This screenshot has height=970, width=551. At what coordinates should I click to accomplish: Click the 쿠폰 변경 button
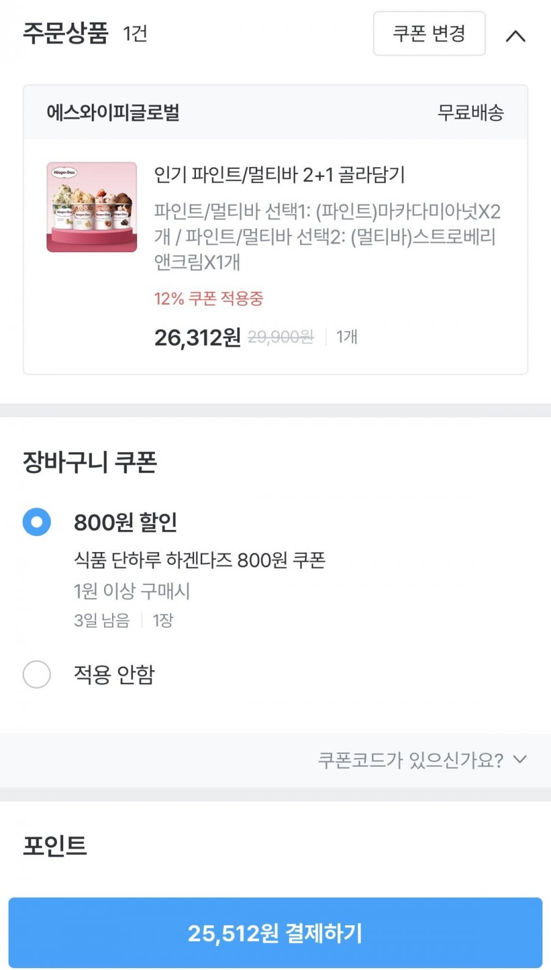pos(429,34)
